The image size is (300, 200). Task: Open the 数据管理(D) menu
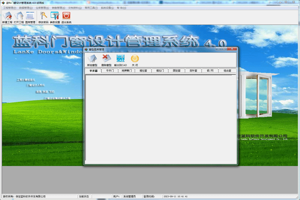26,8
